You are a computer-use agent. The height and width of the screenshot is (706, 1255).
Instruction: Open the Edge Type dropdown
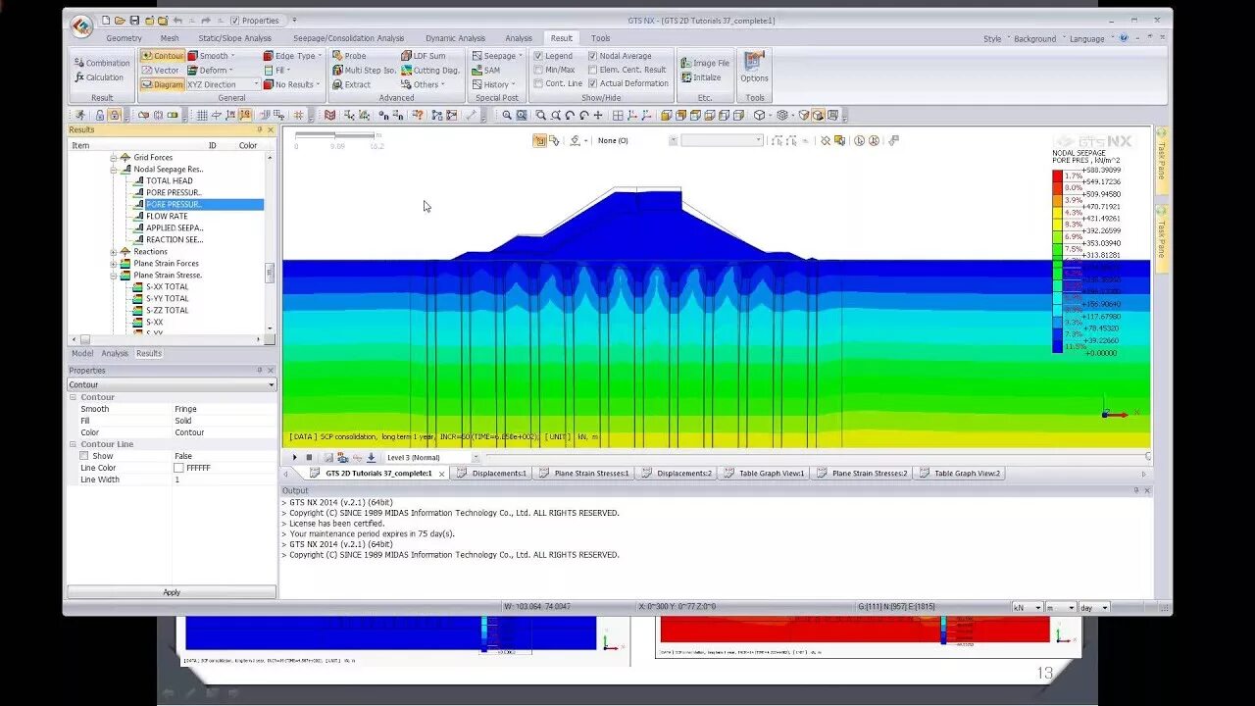tap(290, 56)
